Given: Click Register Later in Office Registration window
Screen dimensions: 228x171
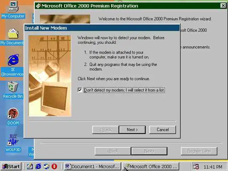Looking at the screenshot, I should [199, 151].
